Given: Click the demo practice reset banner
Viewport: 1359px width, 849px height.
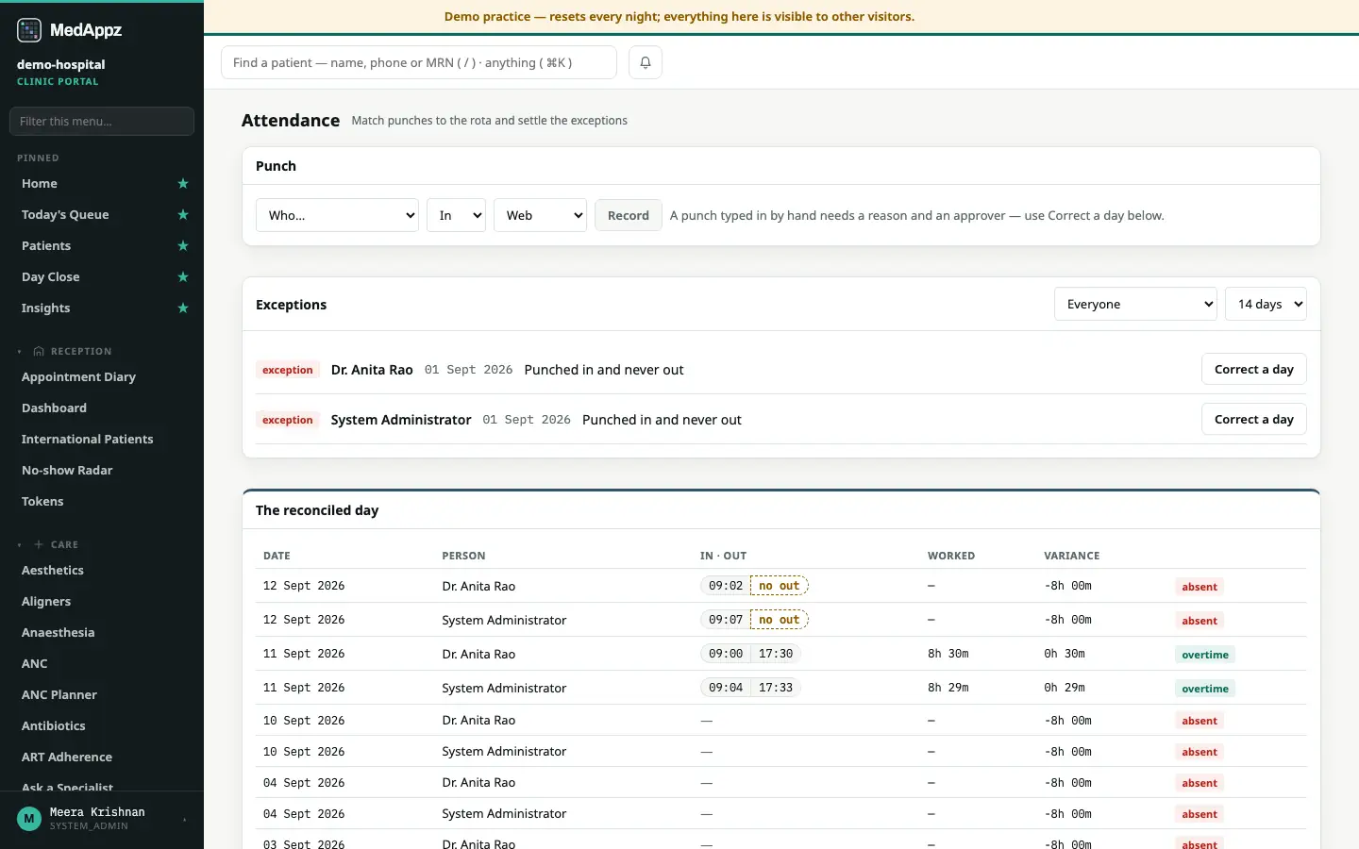Looking at the screenshot, I should coord(679,17).
